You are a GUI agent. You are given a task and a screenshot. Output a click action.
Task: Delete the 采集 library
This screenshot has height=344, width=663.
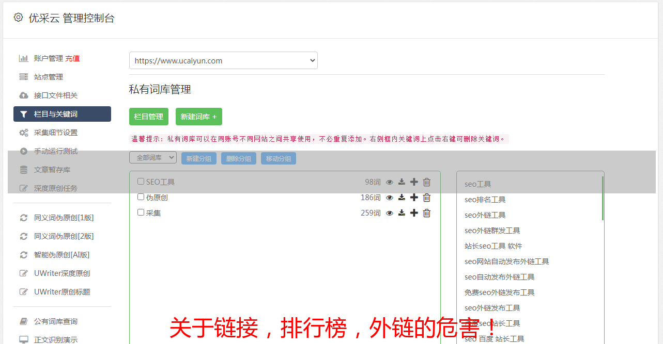(427, 213)
